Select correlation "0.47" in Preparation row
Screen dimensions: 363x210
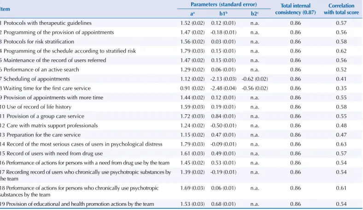[341, 135]
